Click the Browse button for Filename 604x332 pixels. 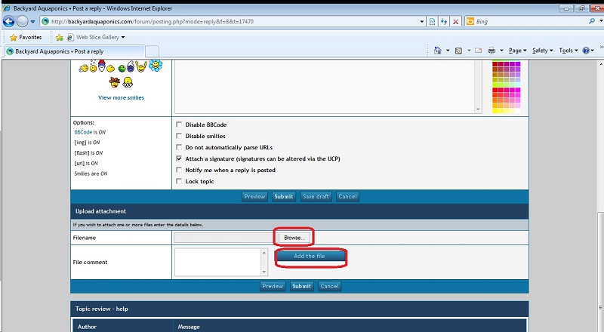point(294,238)
